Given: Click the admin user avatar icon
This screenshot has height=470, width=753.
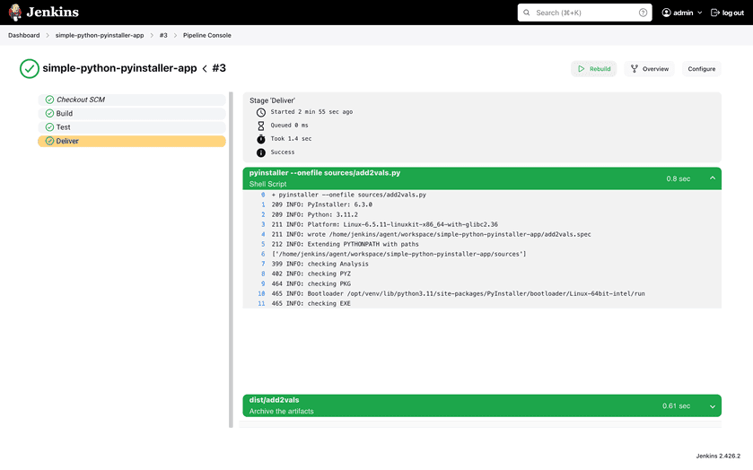Looking at the screenshot, I should coord(667,13).
